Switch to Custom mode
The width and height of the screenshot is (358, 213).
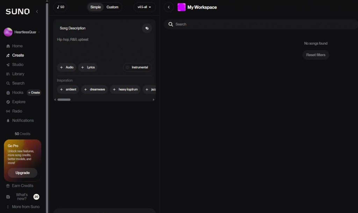tap(112, 7)
